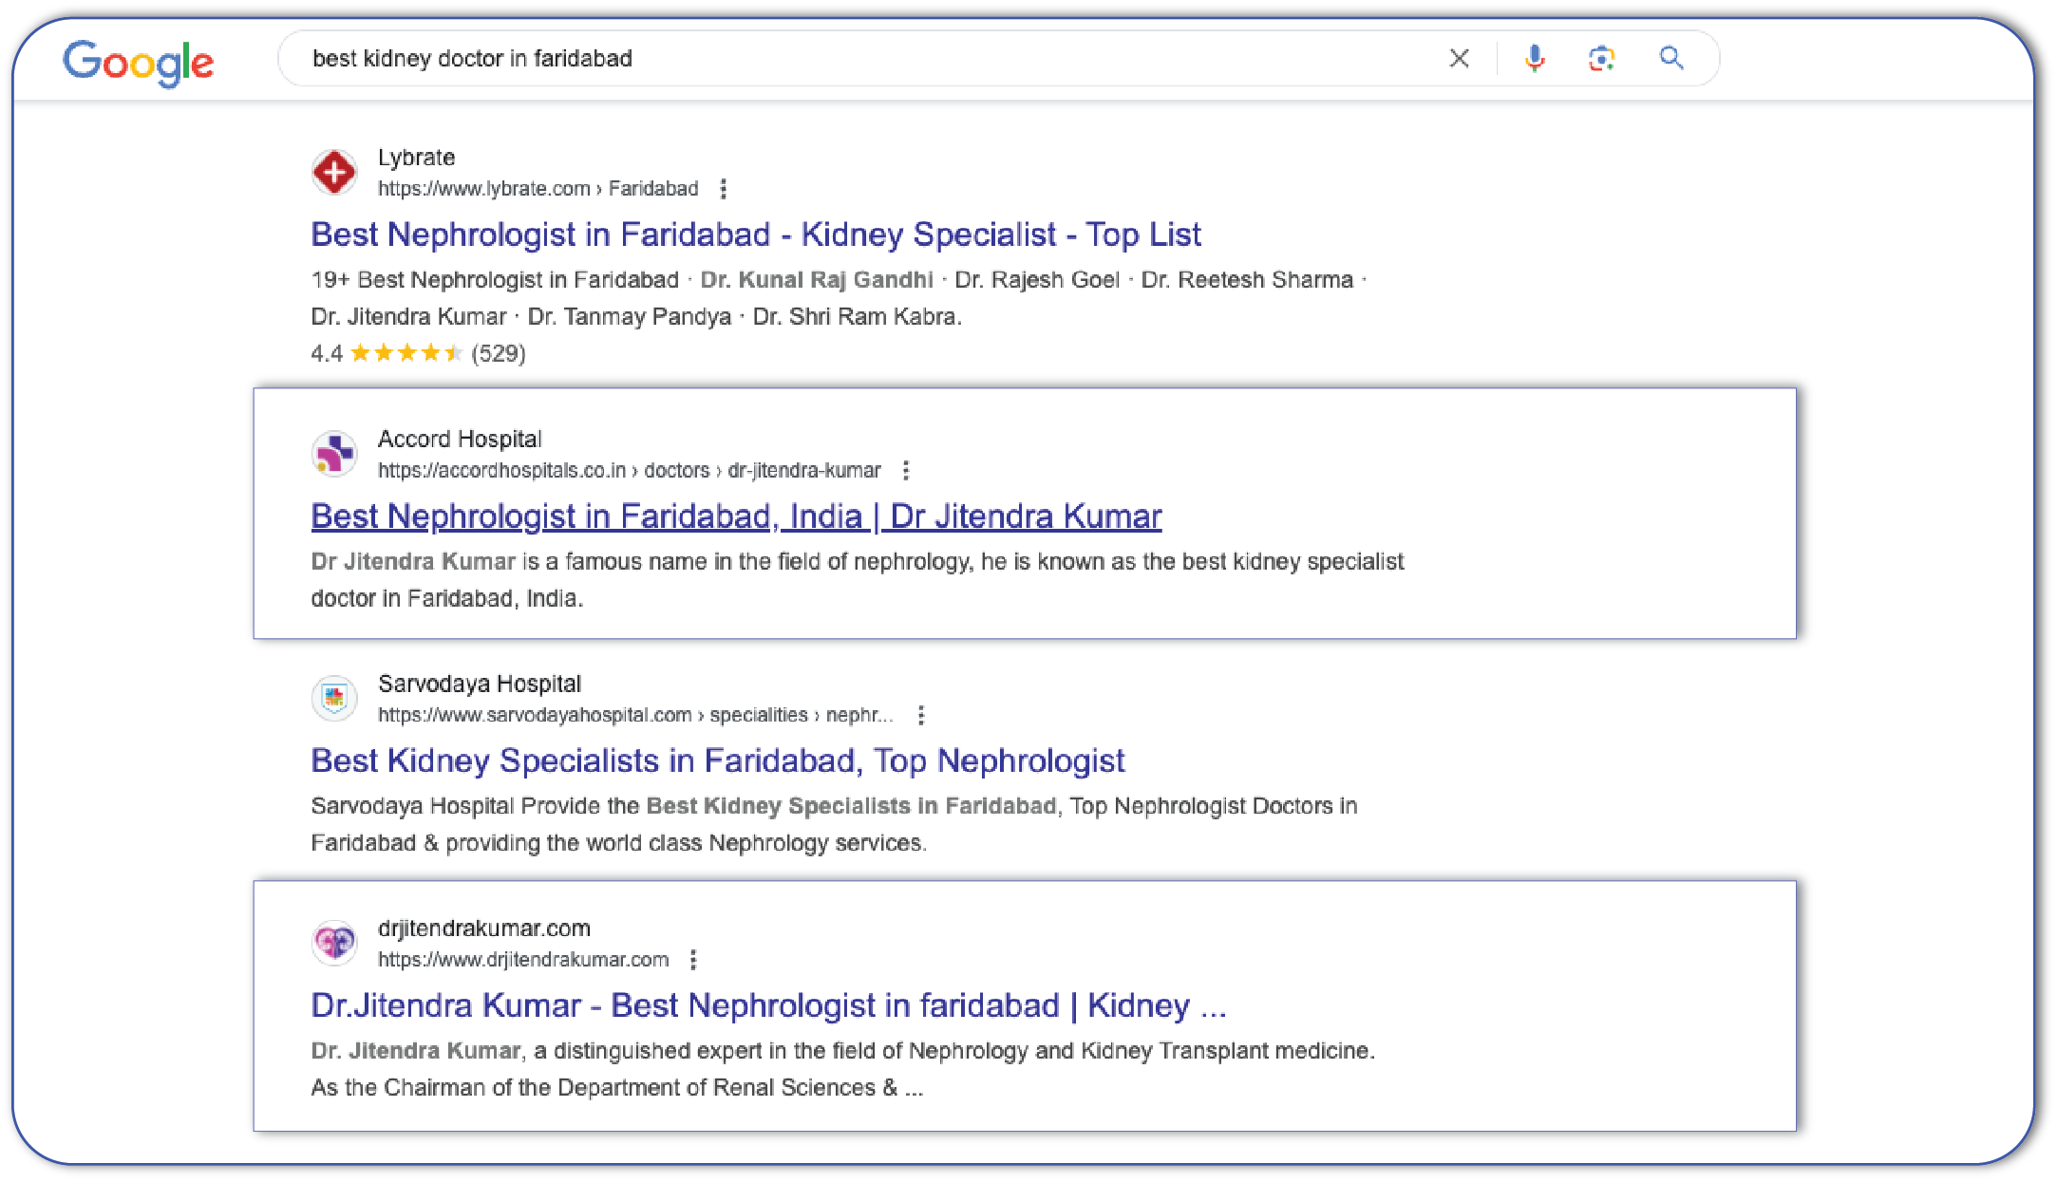
Task: Click the Lybrate site favicon
Action: pos(334,173)
